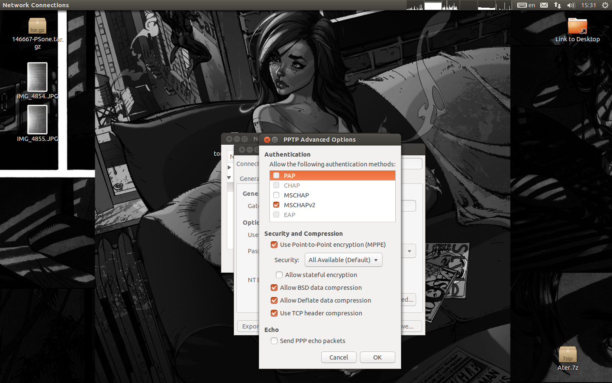Click the Echo section heading
Screen dimensions: 612x383
tap(272, 330)
